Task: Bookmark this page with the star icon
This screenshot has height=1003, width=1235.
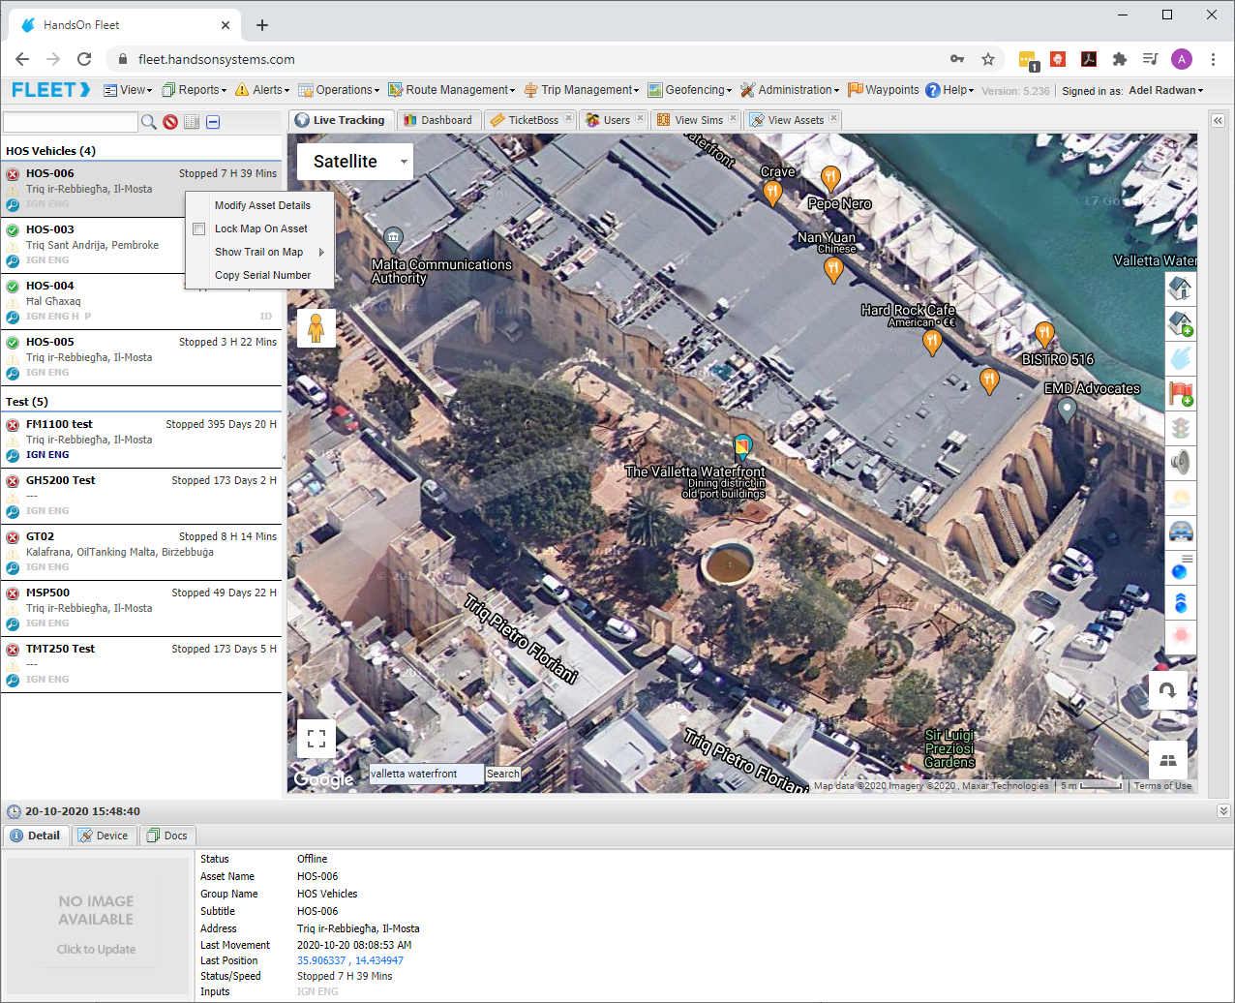Action: [x=988, y=59]
